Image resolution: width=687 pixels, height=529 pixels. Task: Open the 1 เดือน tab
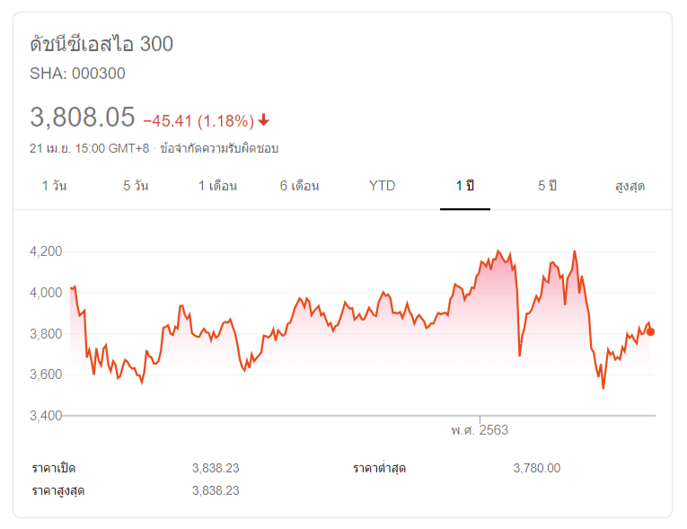pyautogui.click(x=217, y=186)
